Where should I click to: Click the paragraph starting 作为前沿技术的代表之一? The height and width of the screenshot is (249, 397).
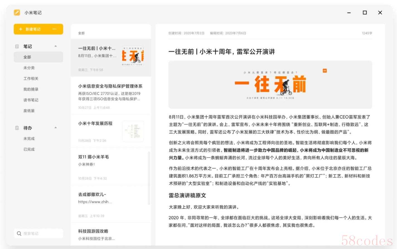pos(270,176)
